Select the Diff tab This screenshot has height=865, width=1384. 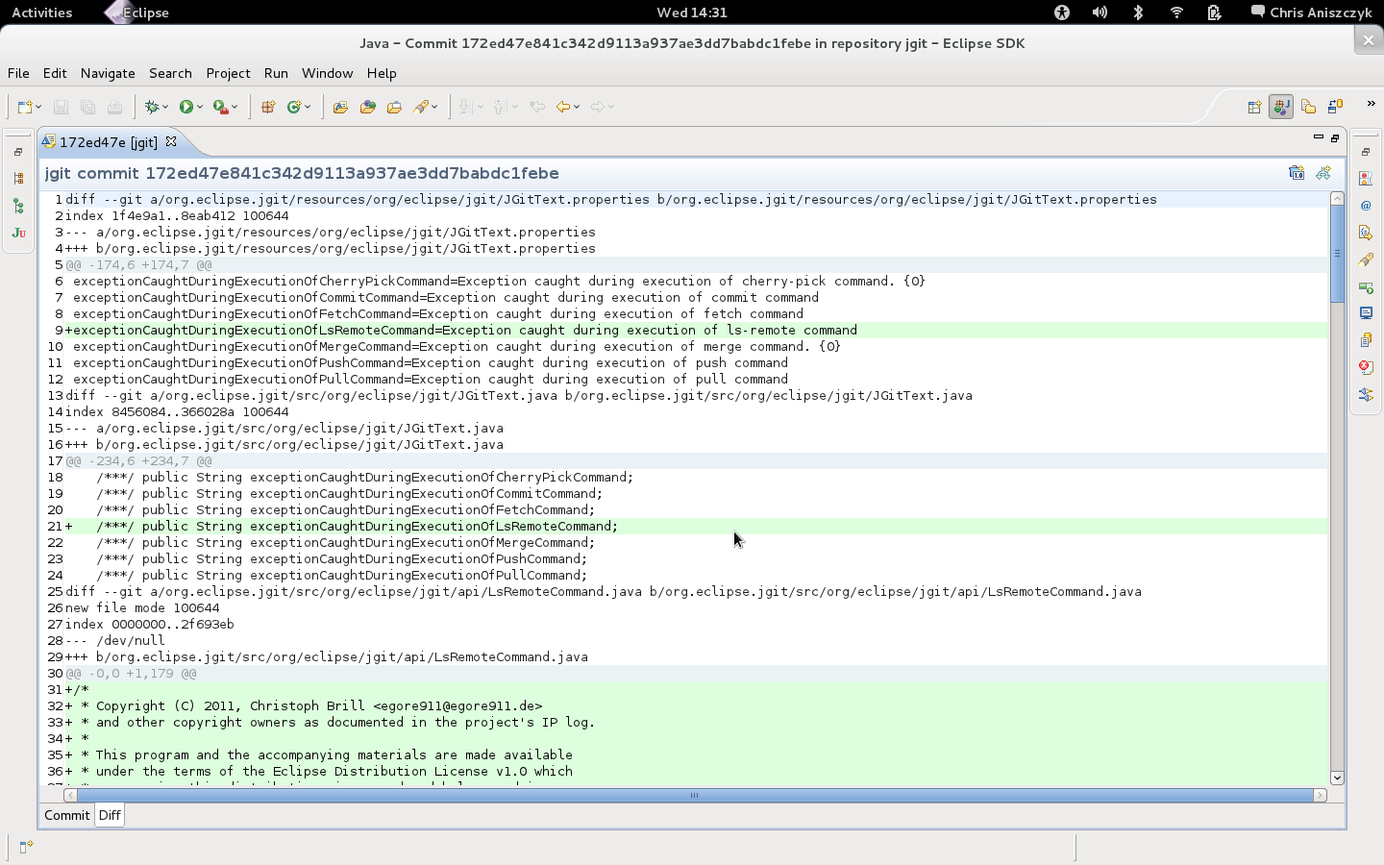point(110,815)
